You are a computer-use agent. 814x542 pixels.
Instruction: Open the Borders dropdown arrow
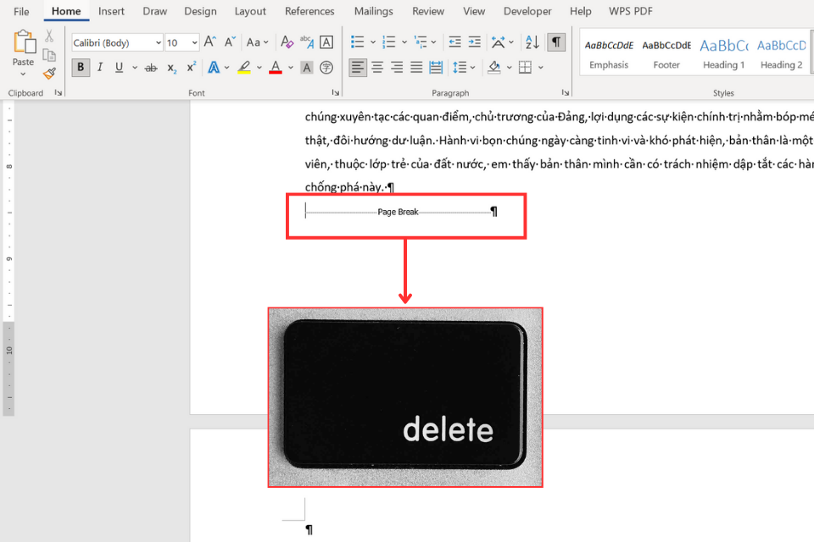point(540,68)
